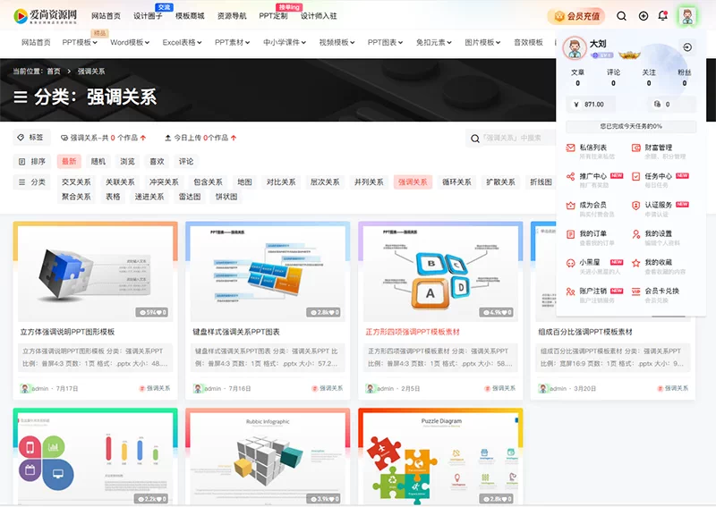716x507 pixels.
Task: Open 小黑屋 face icon
Action: pos(570,263)
